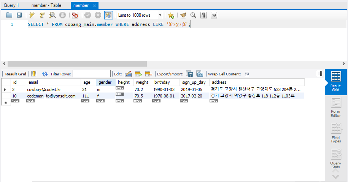This screenshot has height=182, width=348.
Task: Open Field Types side panel
Action: 335,133
